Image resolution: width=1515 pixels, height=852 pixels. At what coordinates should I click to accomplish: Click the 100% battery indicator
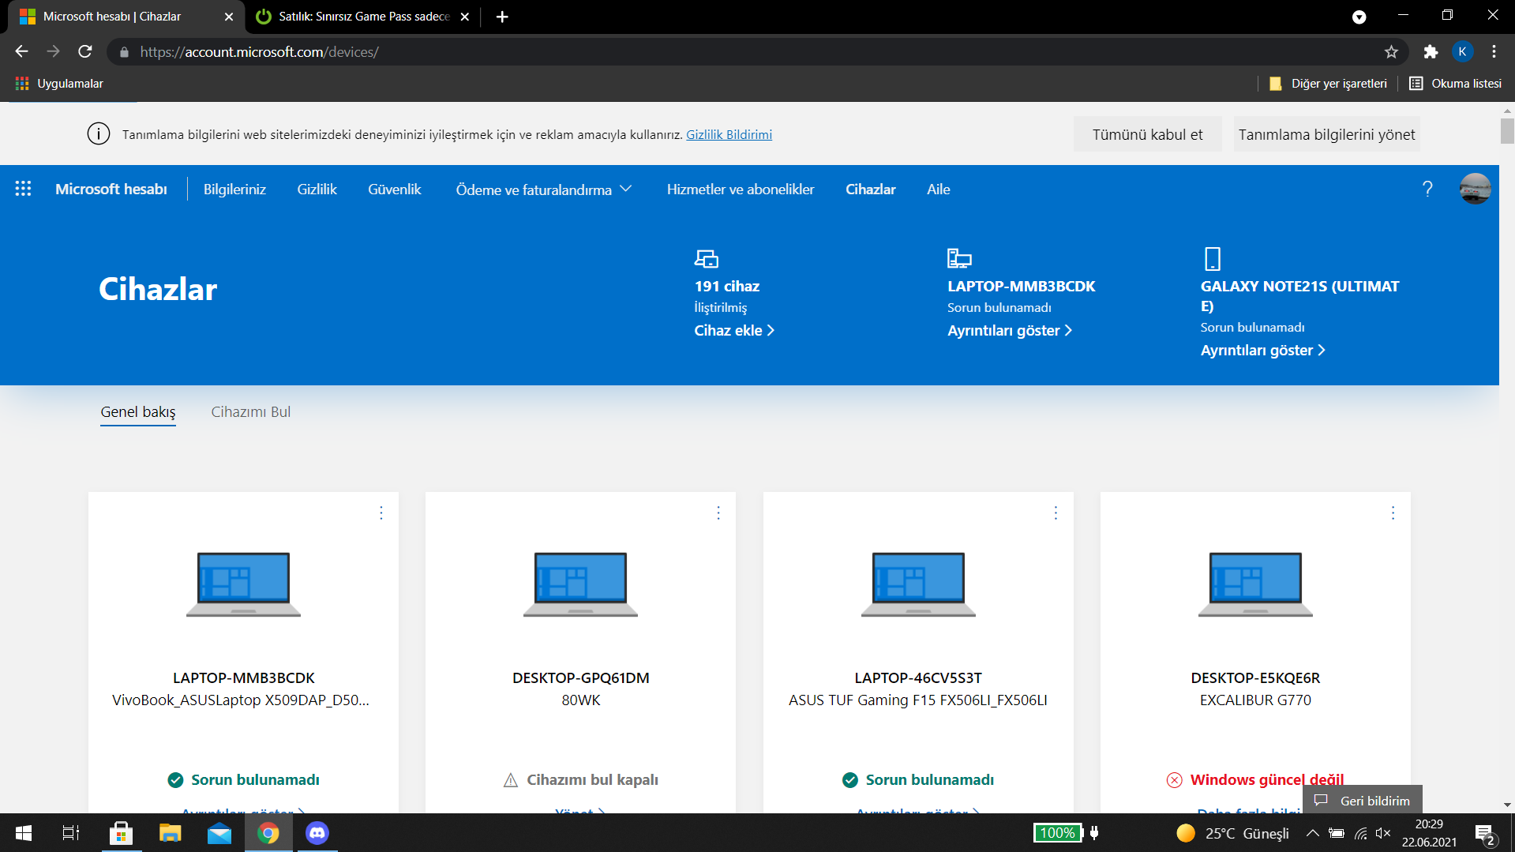(x=1058, y=833)
